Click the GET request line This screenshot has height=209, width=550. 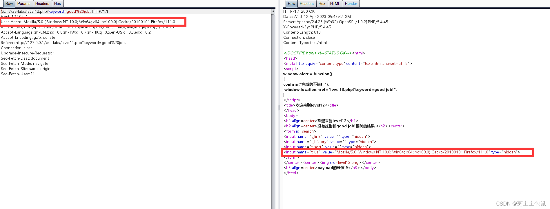[55, 12]
